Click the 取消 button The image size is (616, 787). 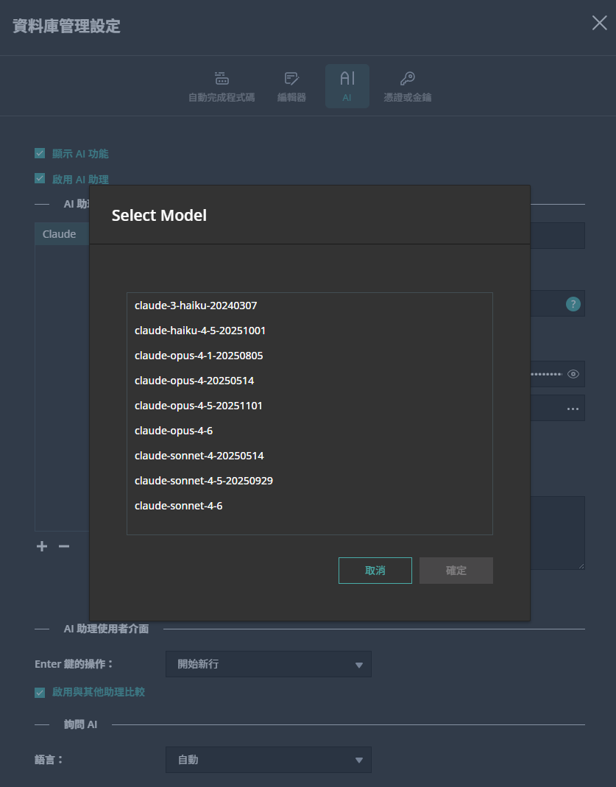click(375, 570)
